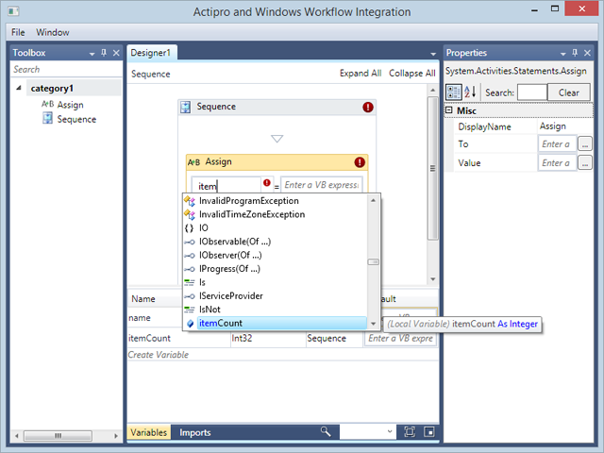Toggle the overview map icon
604x453 pixels.
click(x=429, y=432)
